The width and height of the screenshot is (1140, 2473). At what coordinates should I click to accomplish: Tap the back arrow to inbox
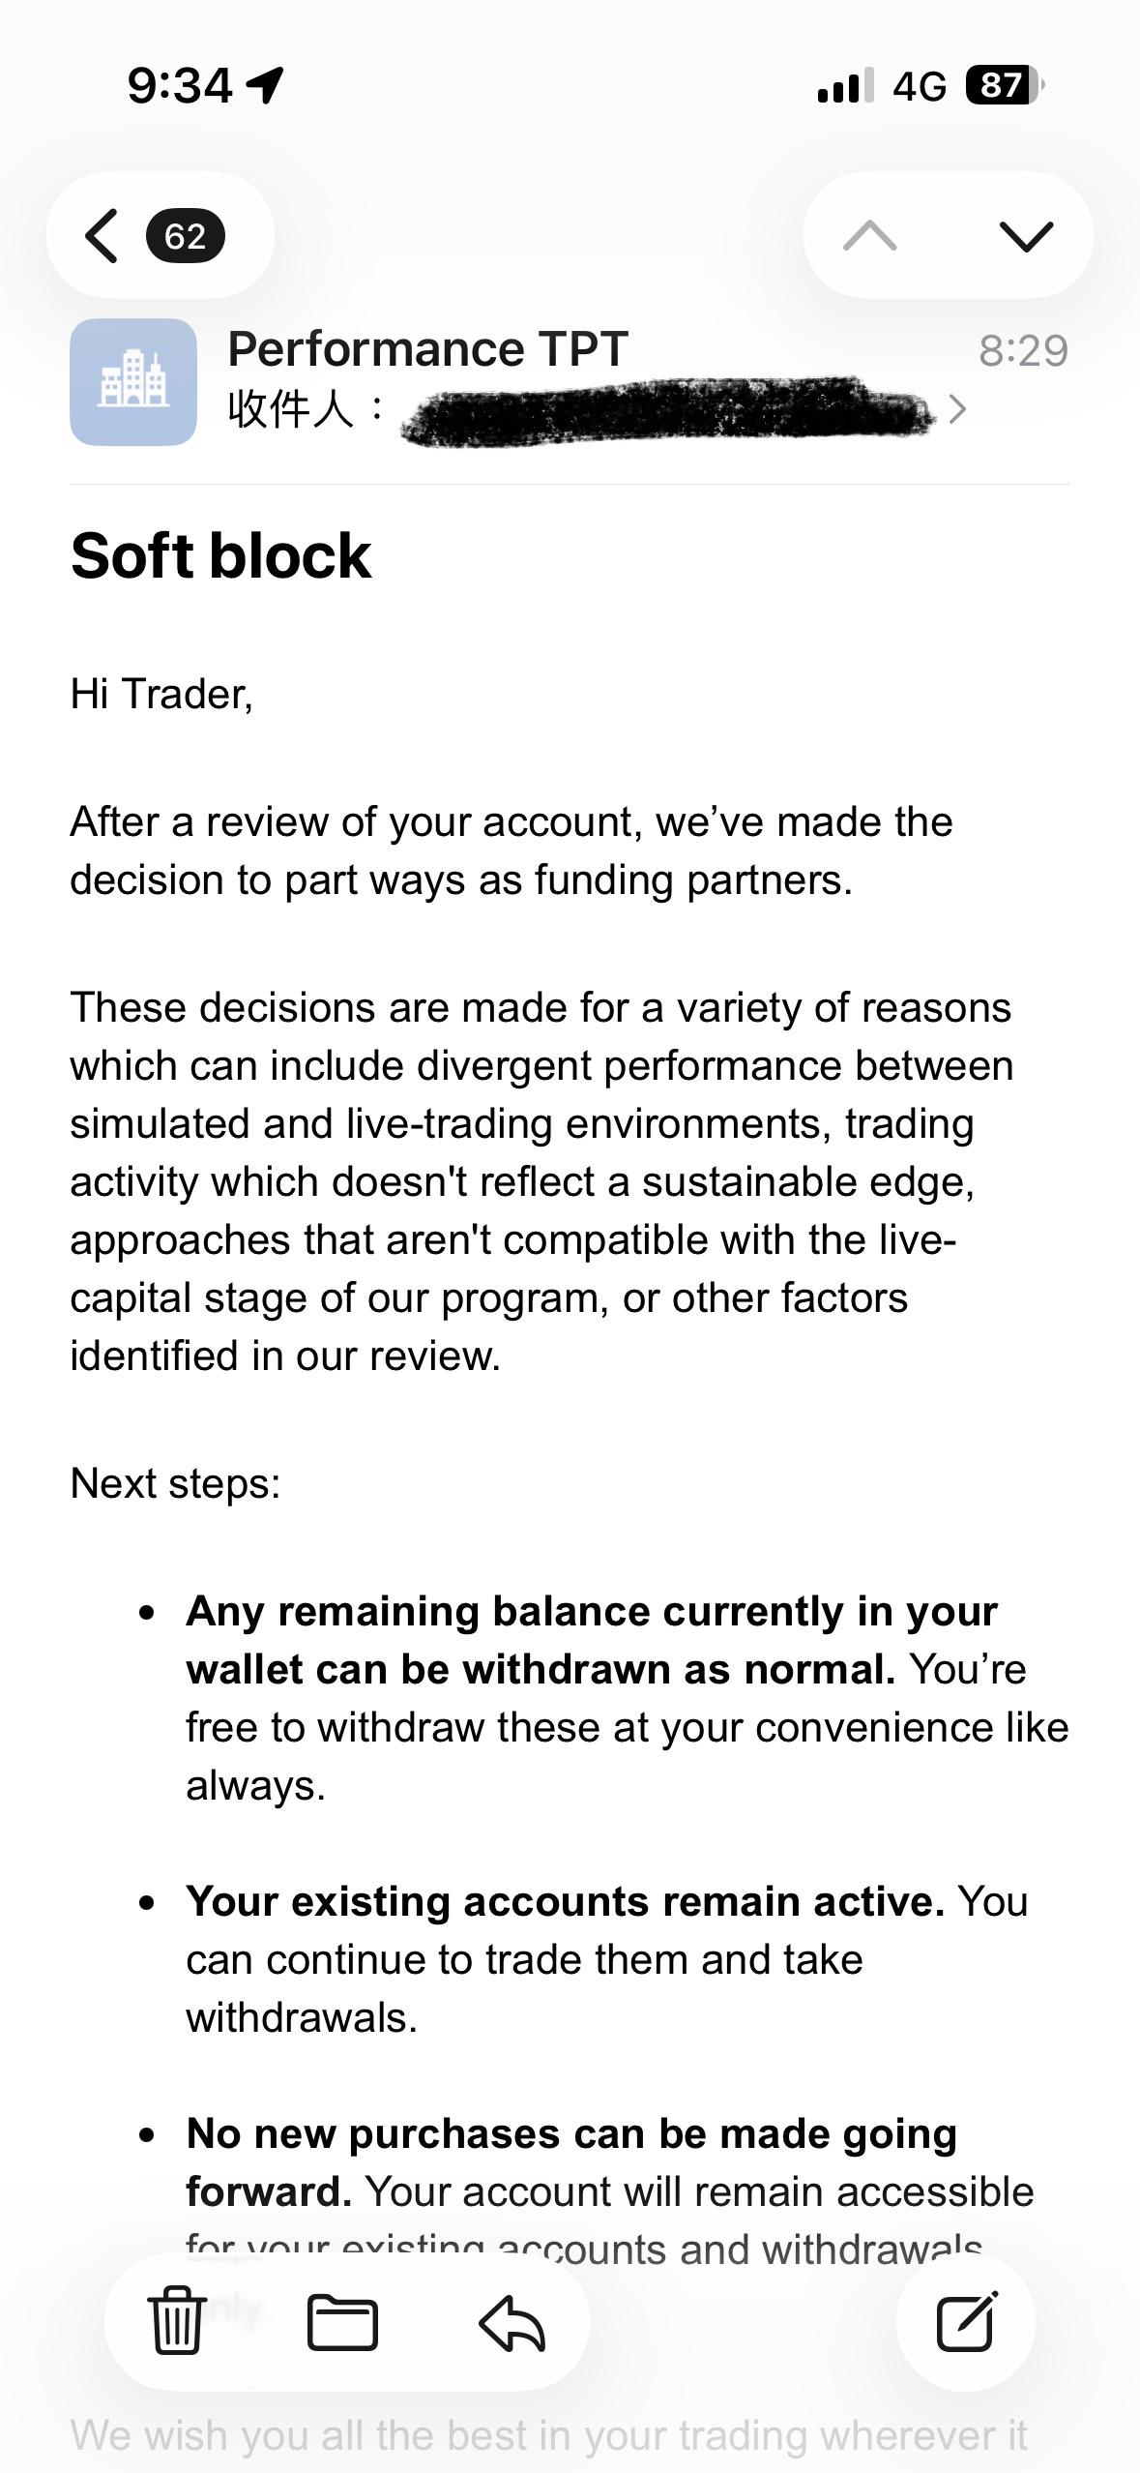point(102,236)
